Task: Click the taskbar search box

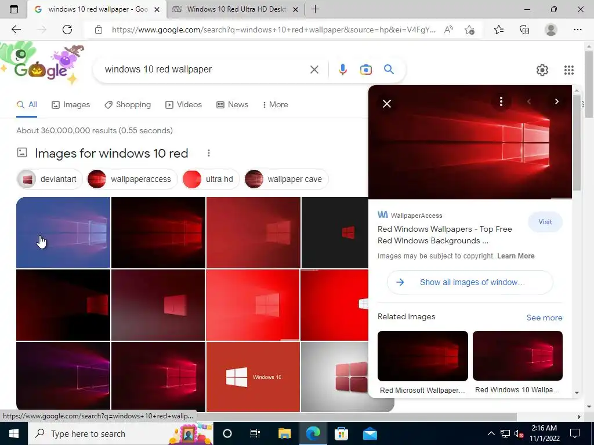Action: coord(121,433)
